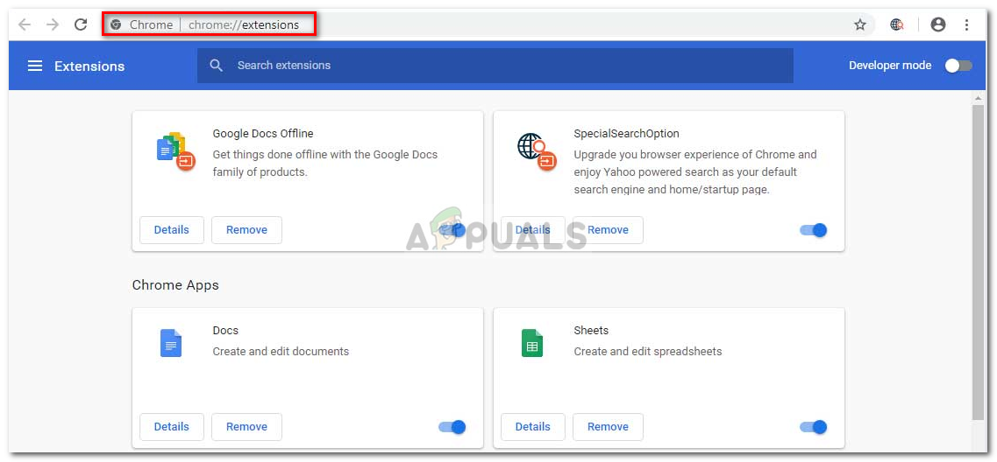Reload the extensions page

click(x=80, y=24)
